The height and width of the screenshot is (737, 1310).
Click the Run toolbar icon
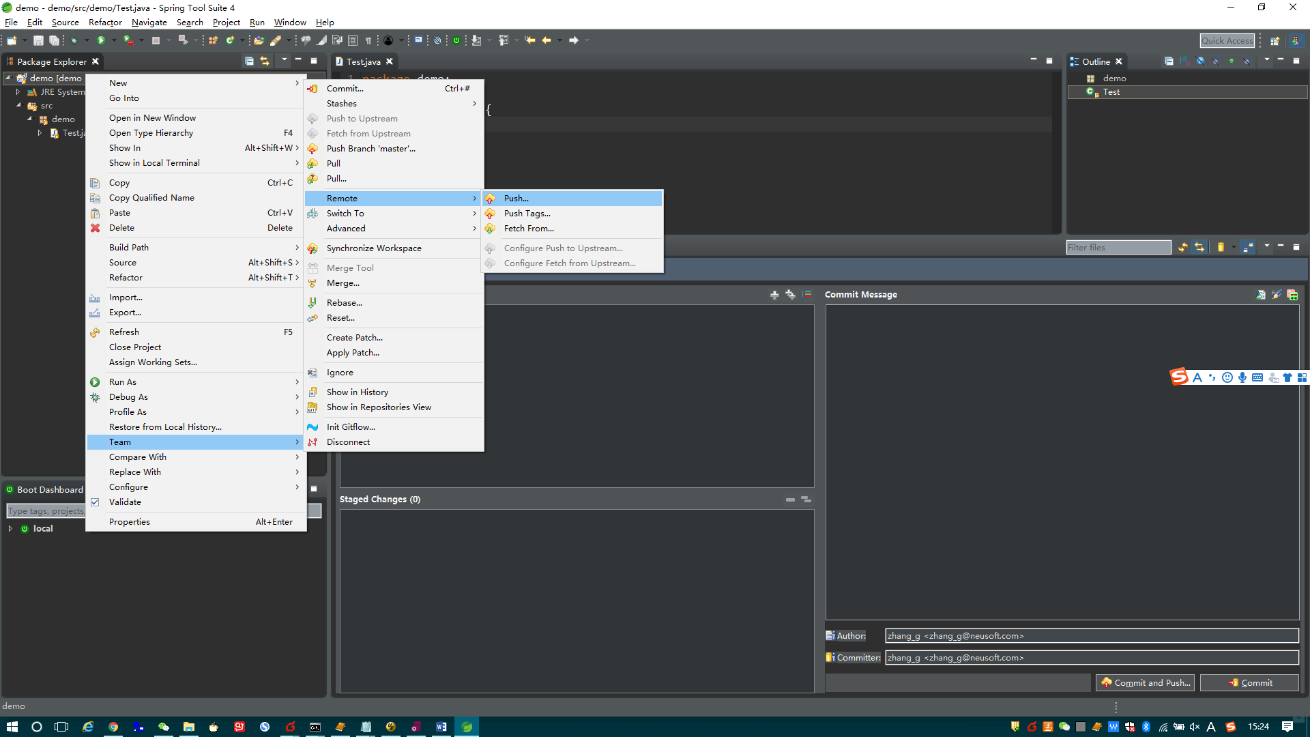pyautogui.click(x=101, y=40)
